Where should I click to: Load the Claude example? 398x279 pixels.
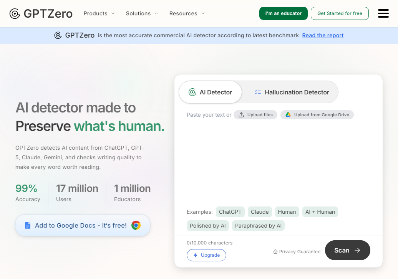point(260,212)
